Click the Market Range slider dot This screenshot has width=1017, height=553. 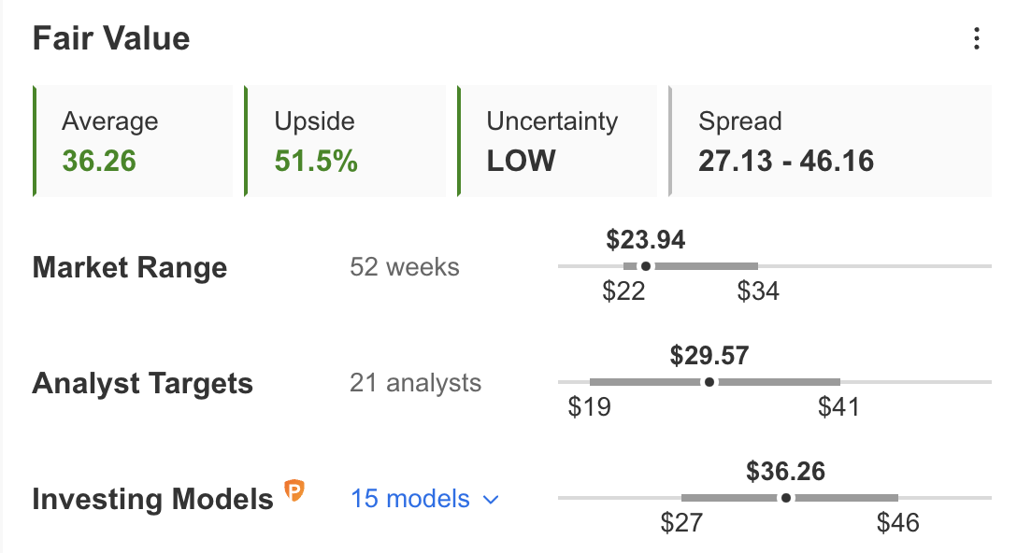645,266
